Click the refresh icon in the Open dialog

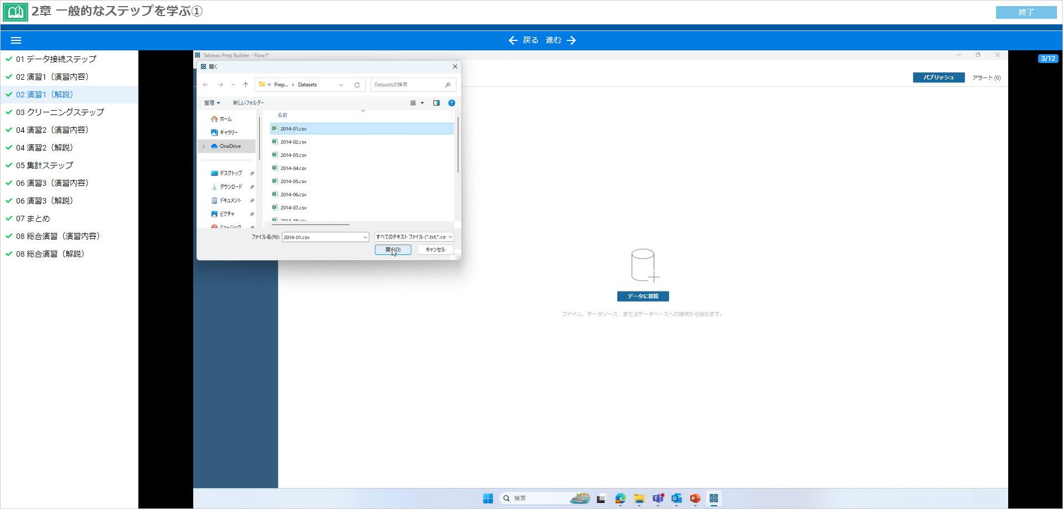point(356,85)
